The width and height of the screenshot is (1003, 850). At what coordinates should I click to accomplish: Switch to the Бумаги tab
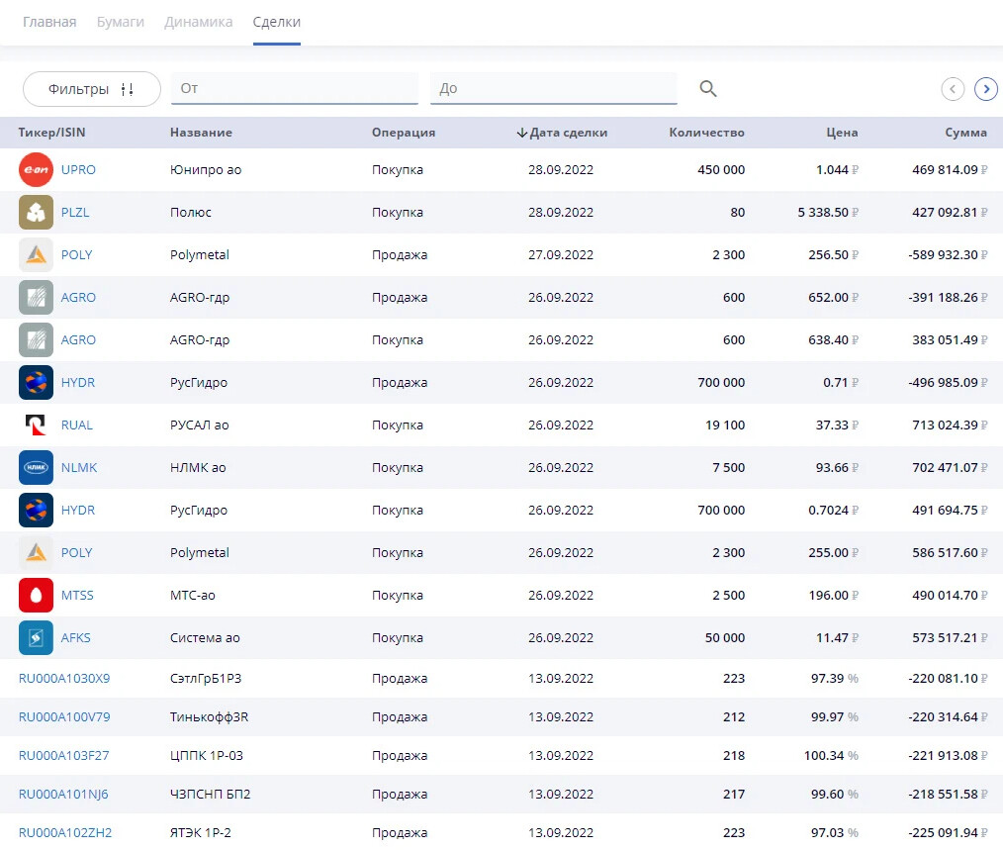[121, 22]
